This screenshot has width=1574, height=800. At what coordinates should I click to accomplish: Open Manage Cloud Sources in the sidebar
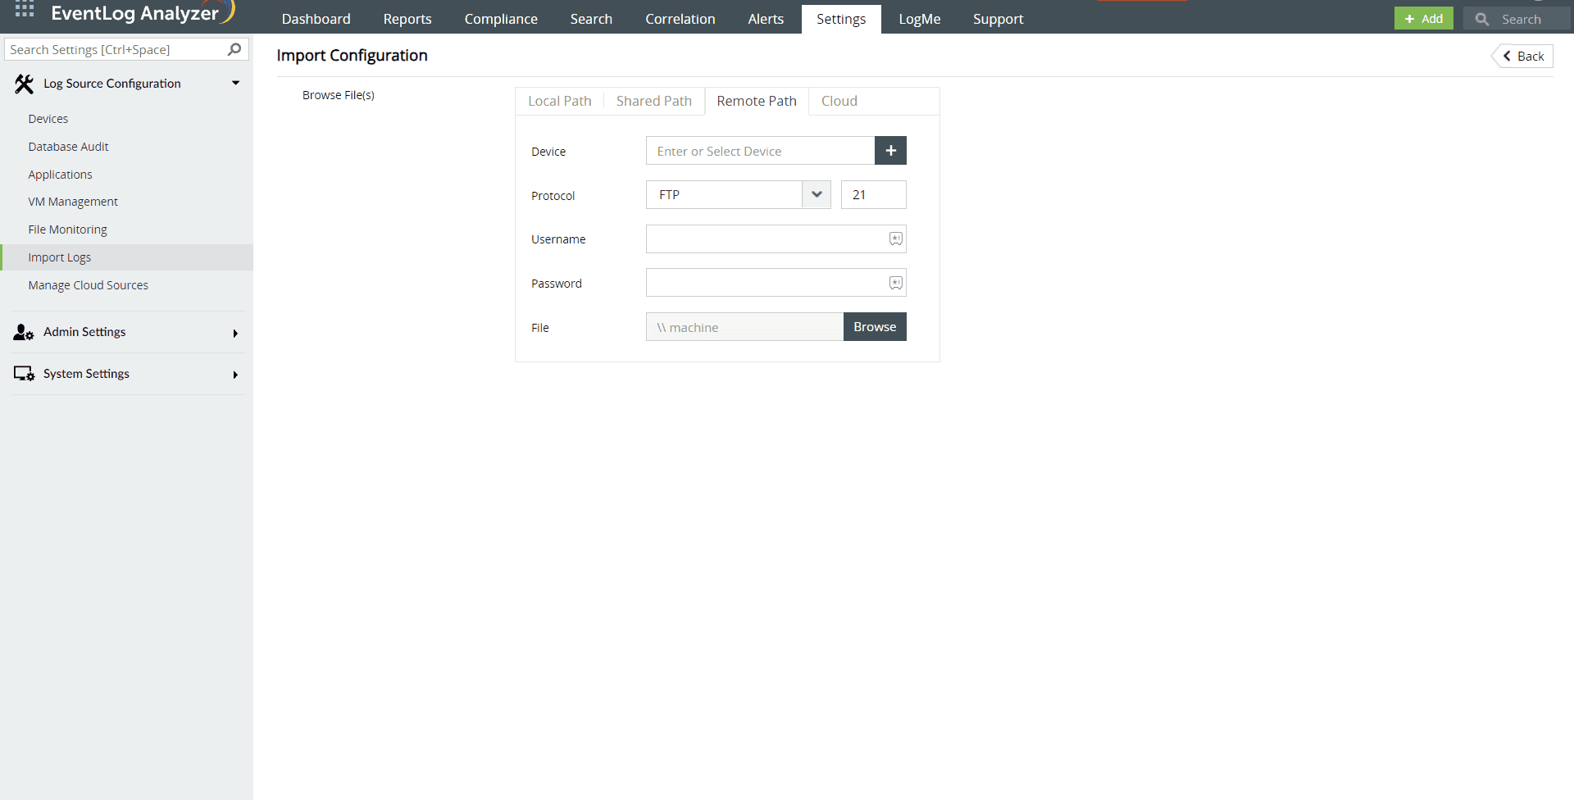[x=88, y=285]
